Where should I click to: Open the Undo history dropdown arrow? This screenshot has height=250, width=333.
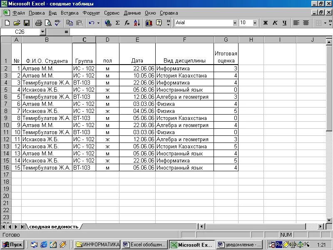coord(98,23)
